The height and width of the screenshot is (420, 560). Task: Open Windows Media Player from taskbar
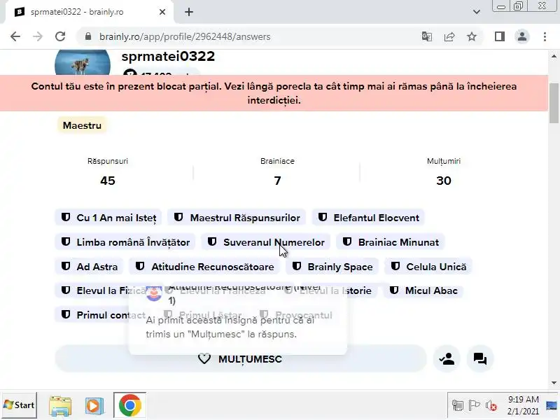coord(94,406)
